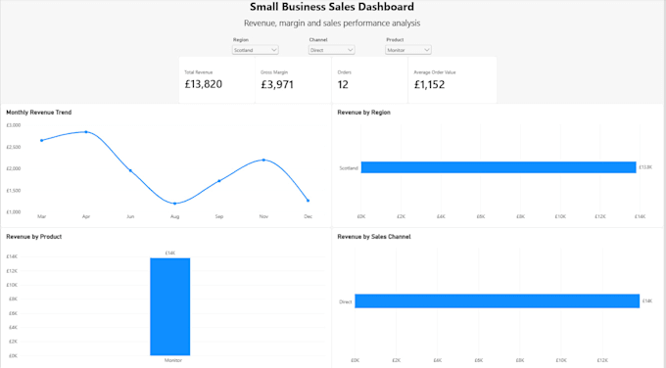Select the Monthly Revenue Trend chart title

click(38, 113)
